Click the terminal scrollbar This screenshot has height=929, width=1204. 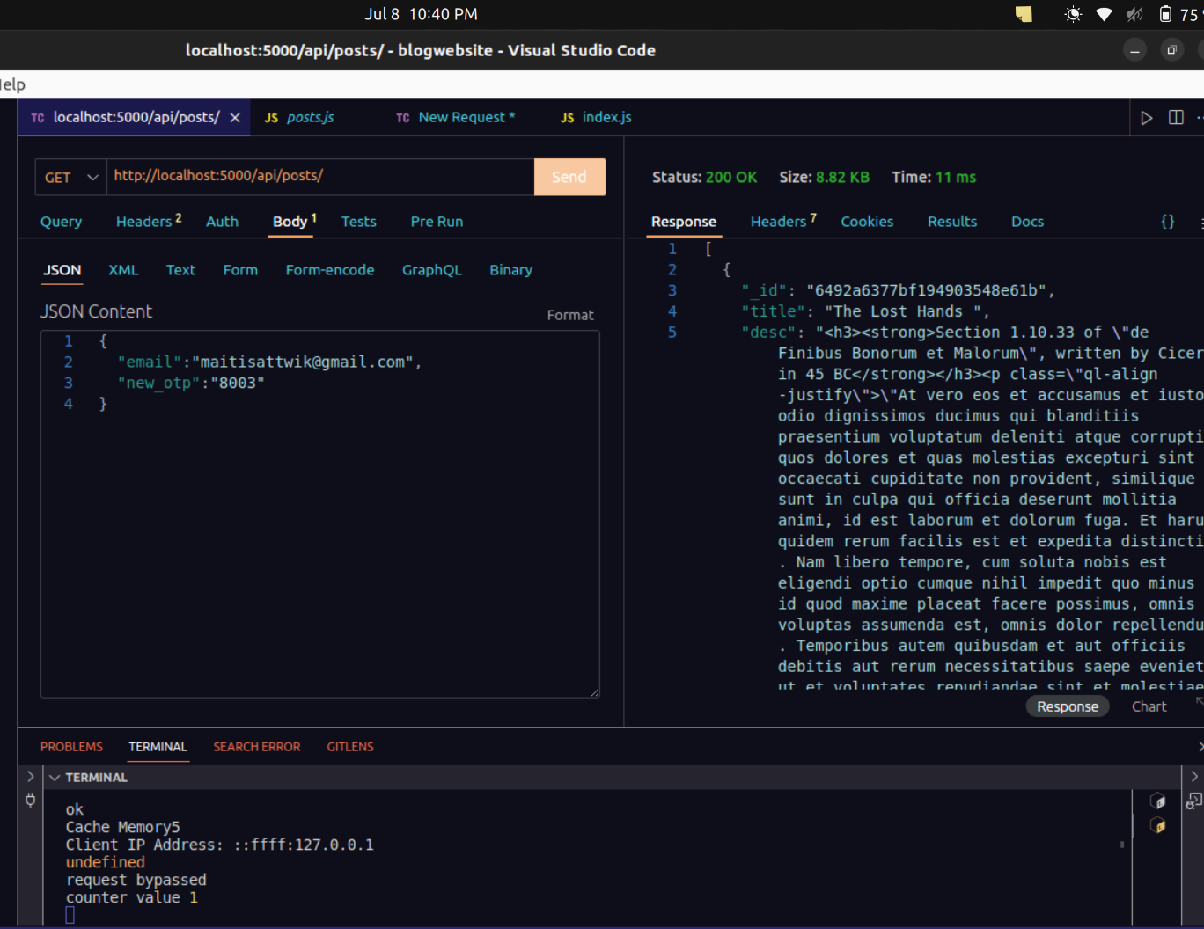(1122, 844)
